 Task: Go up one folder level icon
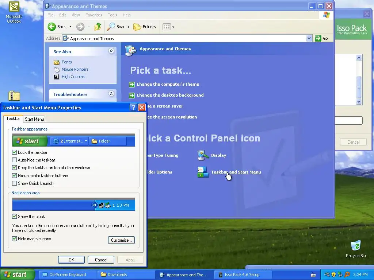tap(98, 27)
